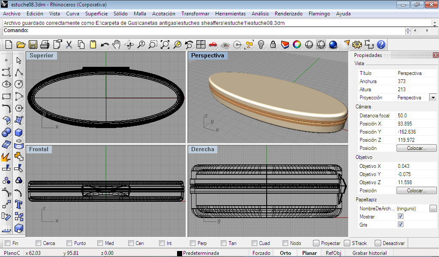Open the Proyección dropdown

pyautogui.click(x=433, y=98)
